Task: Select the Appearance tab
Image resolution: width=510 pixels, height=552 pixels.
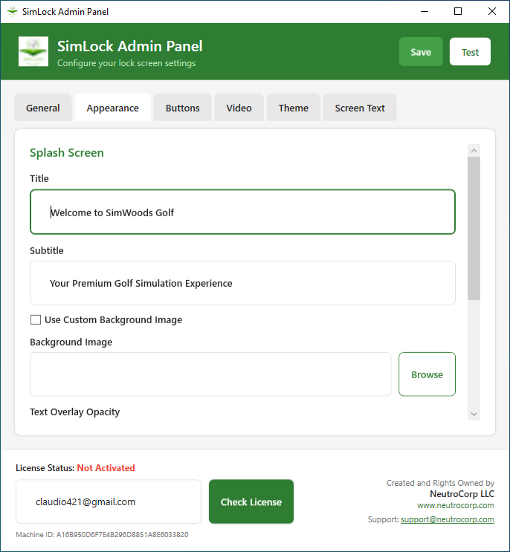Action: (x=112, y=108)
